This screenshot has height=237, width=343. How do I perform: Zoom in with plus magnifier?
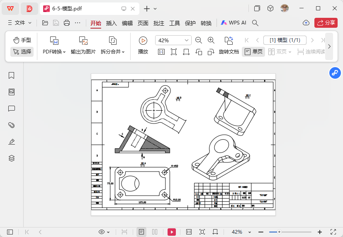pos(211,40)
